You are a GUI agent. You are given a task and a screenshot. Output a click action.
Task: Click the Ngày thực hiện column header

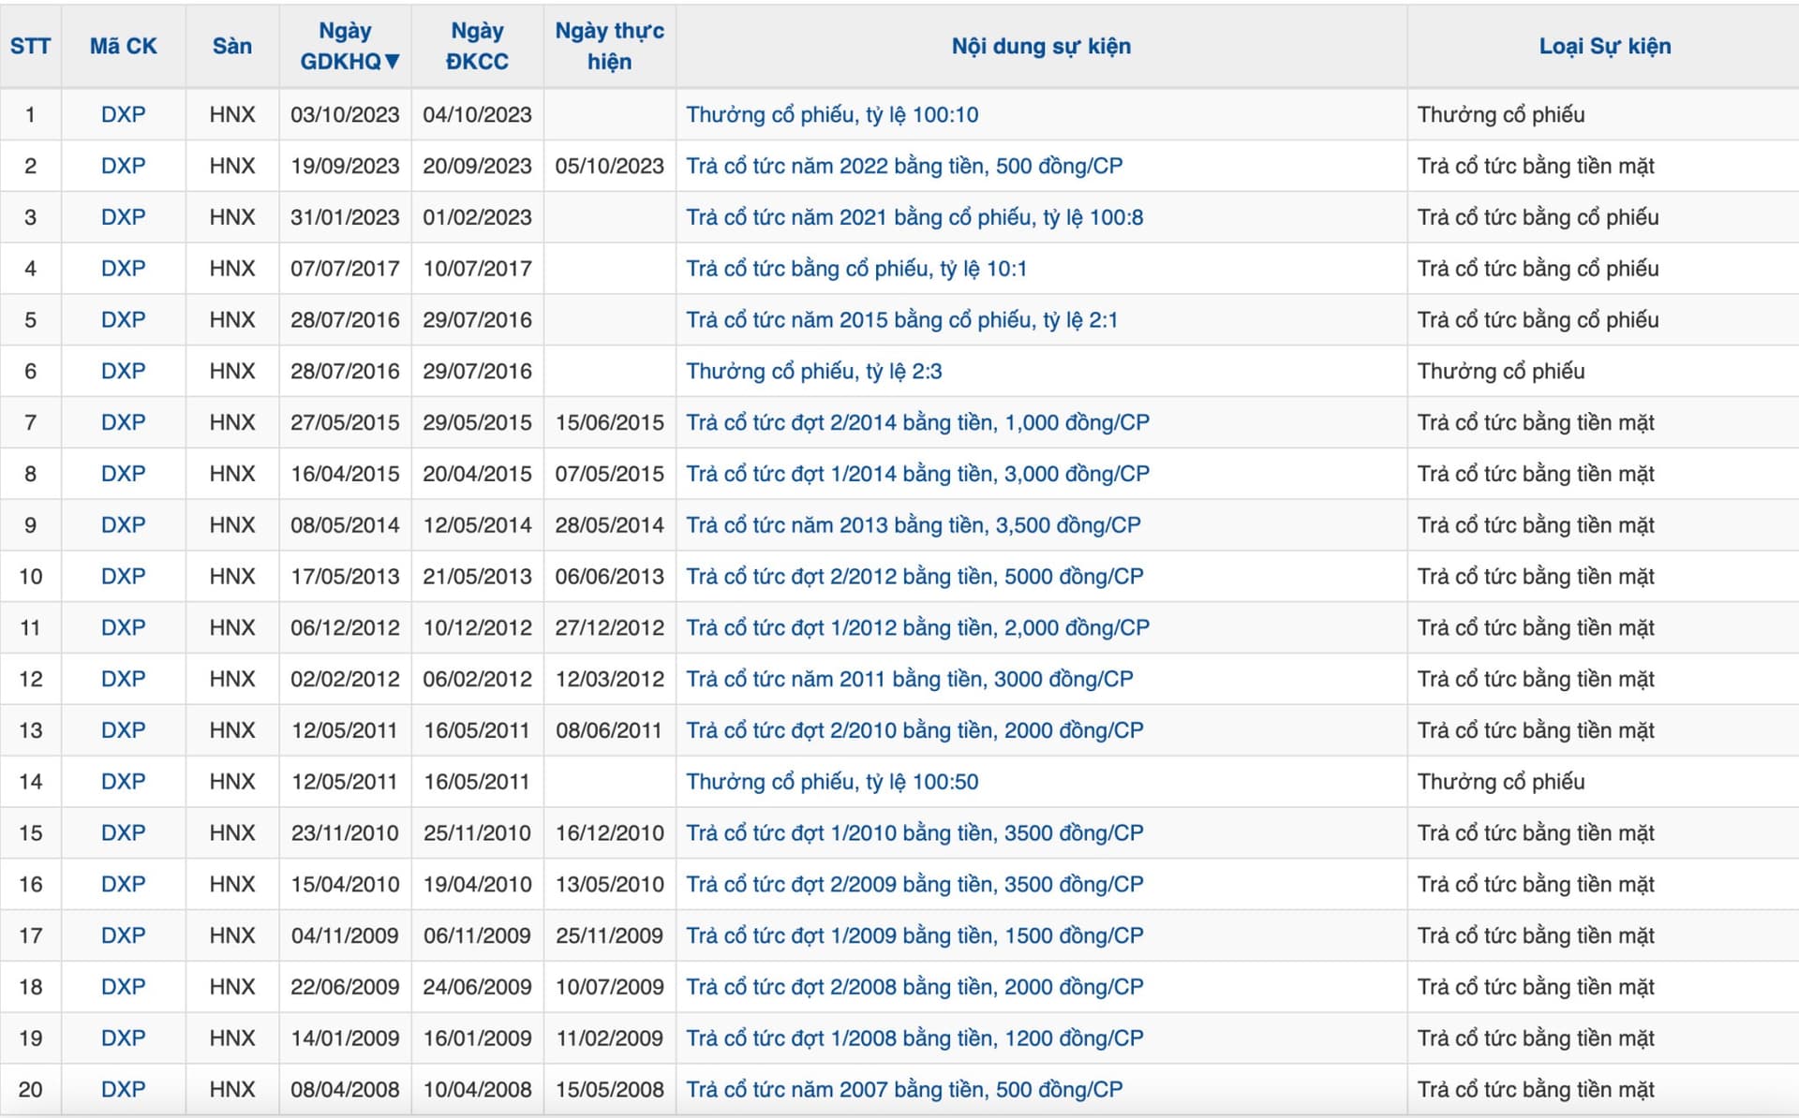tap(609, 46)
